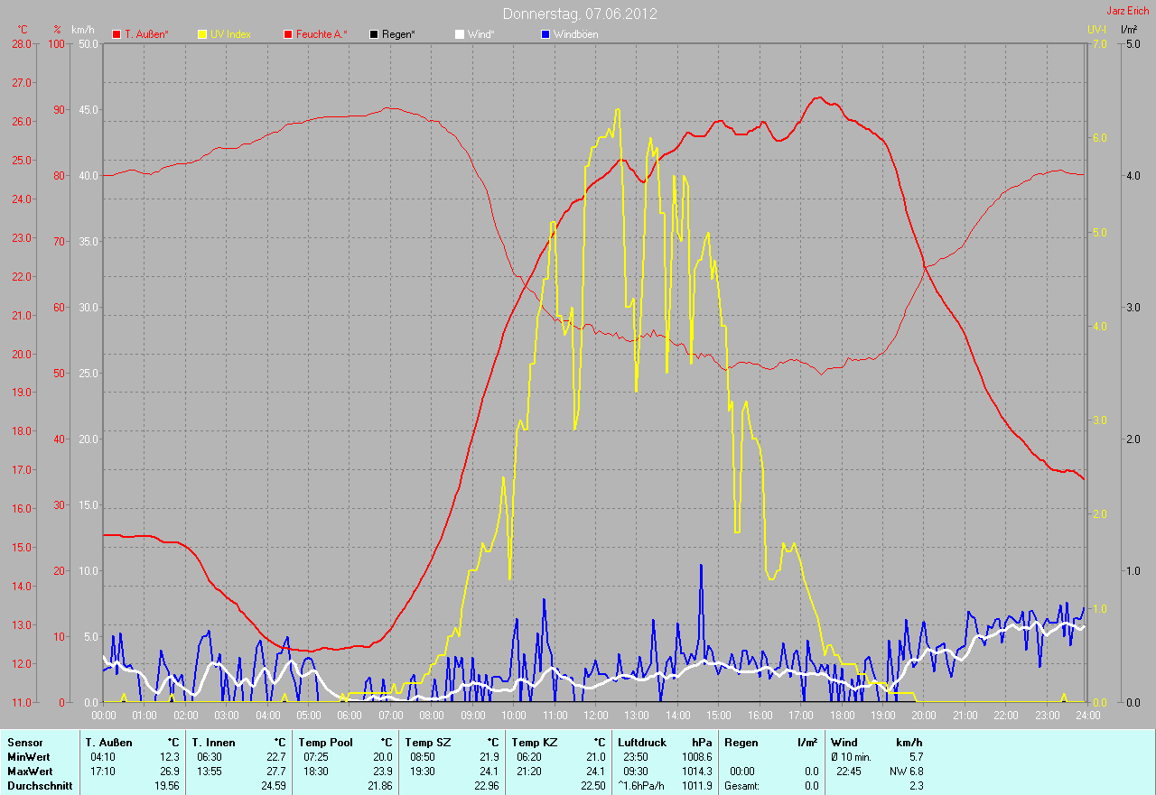This screenshot has width=1156, height=795.
Task: Select the "Windböen" legend label
Action: 576,34
